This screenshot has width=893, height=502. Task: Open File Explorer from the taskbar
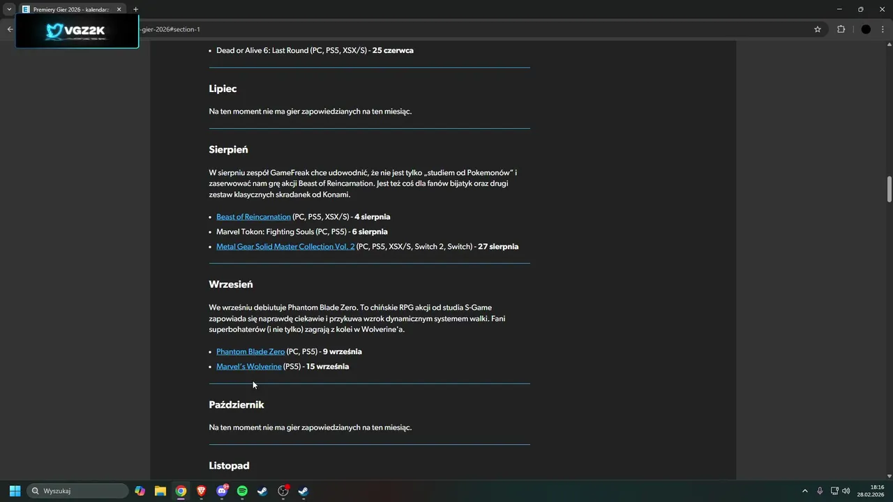coord(160,491)
